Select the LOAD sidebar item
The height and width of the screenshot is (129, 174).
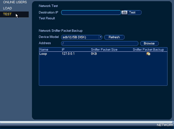pyautogui.click(x=7, y=8)
